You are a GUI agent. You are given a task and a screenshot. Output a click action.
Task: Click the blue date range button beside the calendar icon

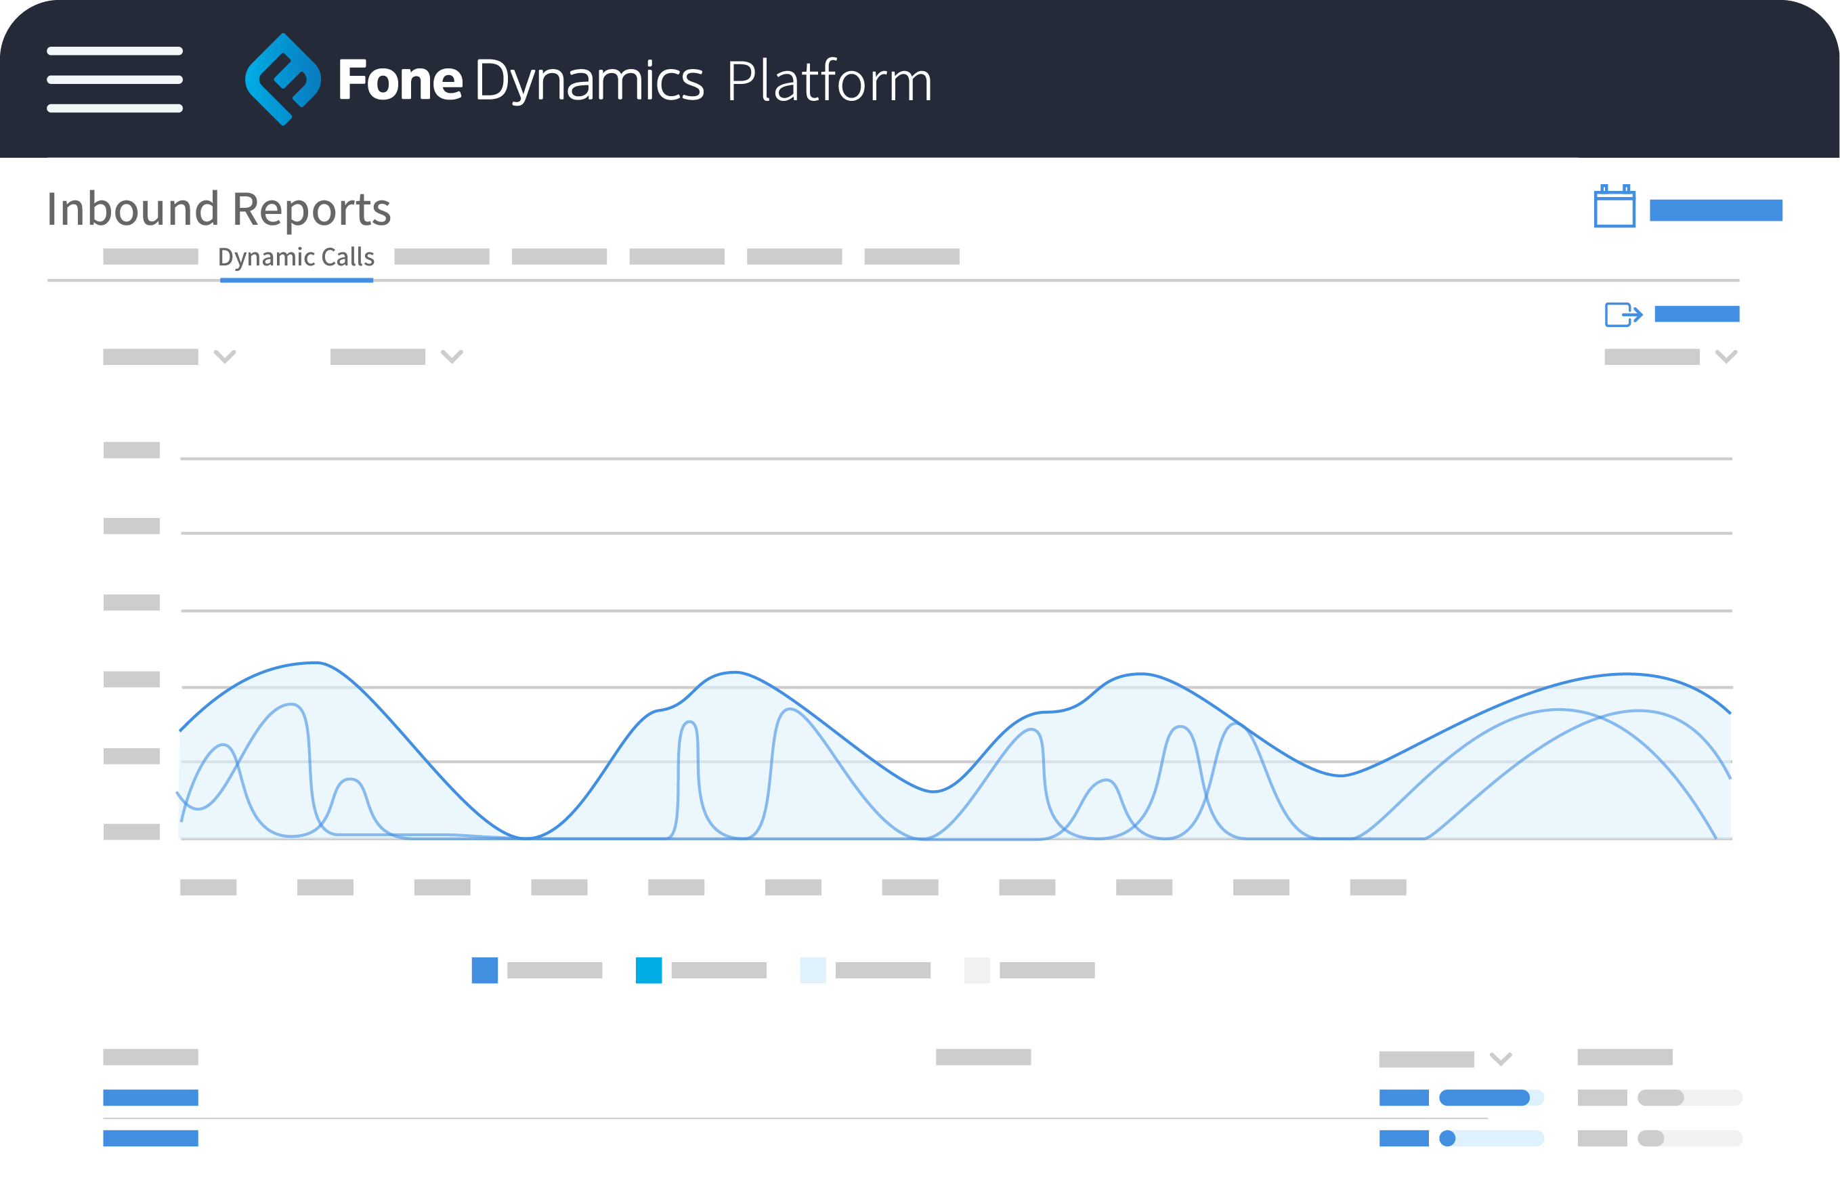(x=1715, y=209)
